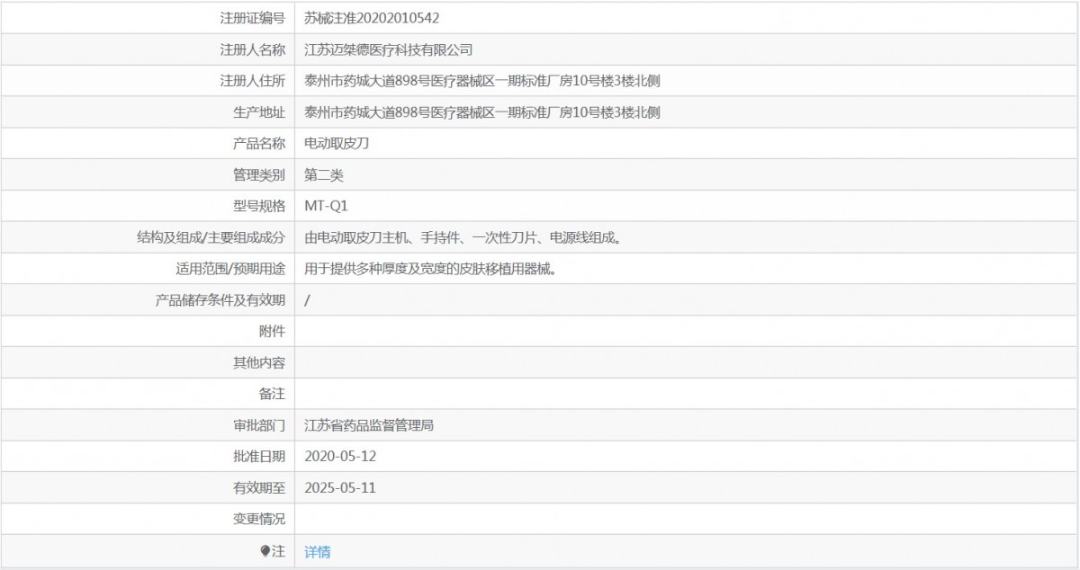Image resolution: width=1080 pixels, height=570 pixels.
Task: Click the 审批部门 label
Action: [259, 425]
